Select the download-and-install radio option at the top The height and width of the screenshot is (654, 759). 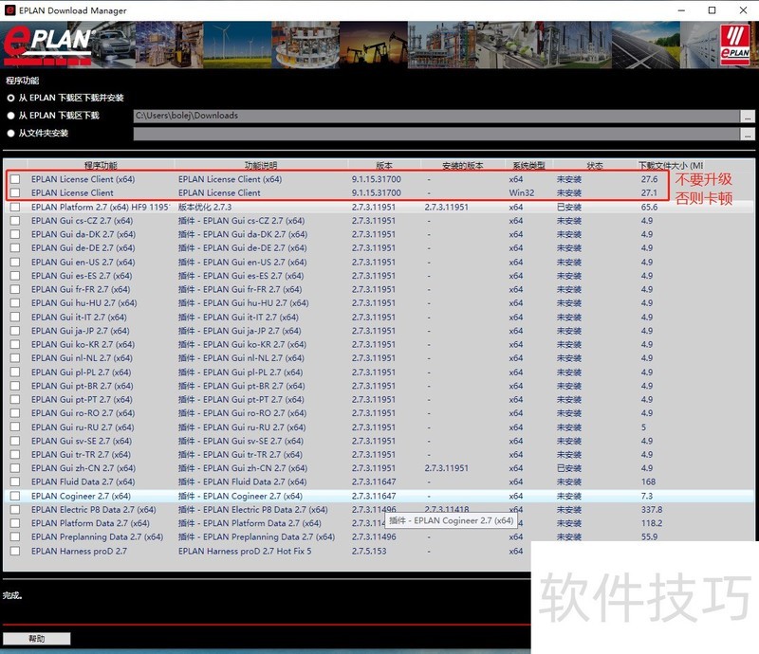(10, 98)
